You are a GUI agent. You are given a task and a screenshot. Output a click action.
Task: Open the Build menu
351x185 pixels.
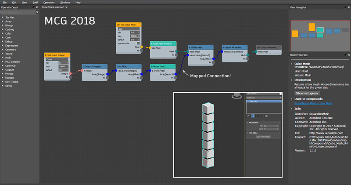(36, 2)
